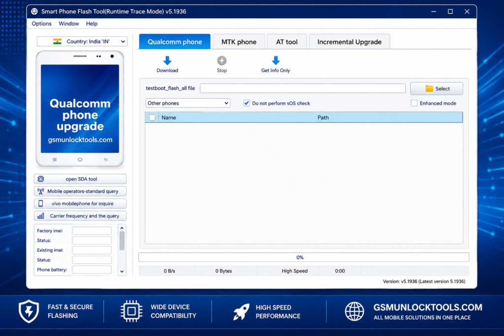Click the India flag icon in the country selector
Image resolution: width=504 pixels, height=336 pixels.
pyautogui.click(x=57, y=41)
